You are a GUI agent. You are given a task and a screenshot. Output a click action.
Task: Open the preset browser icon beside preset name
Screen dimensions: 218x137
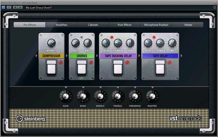point(51,8)
